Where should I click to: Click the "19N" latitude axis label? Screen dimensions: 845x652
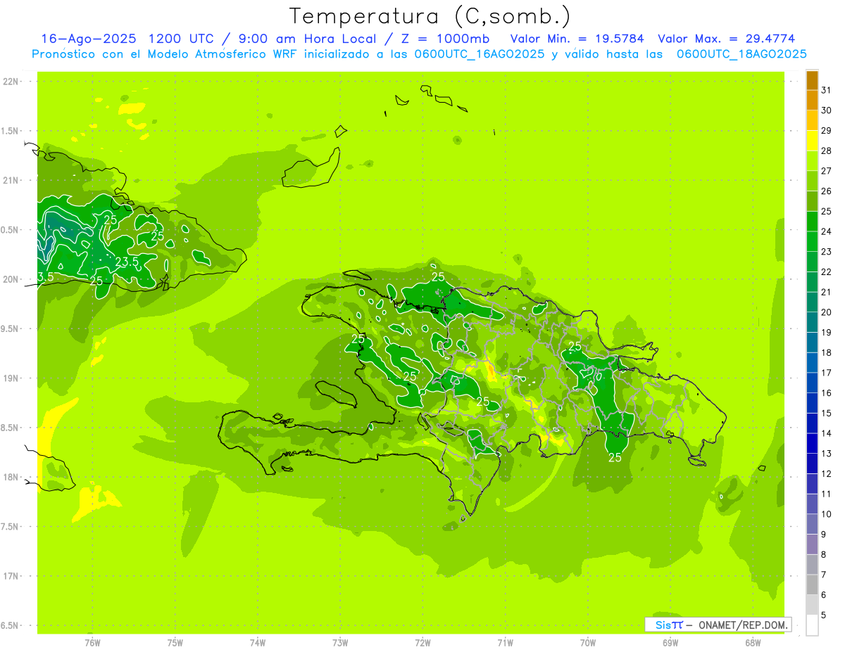[x=11, y=378]
